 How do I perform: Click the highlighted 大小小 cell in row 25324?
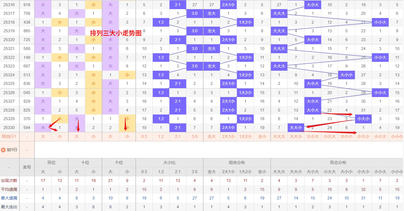point(347,75)
